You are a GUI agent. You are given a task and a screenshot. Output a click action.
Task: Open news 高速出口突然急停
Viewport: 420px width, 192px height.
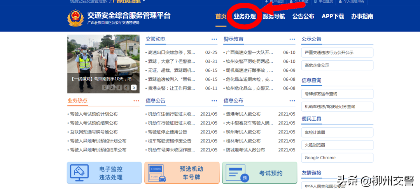171,53
